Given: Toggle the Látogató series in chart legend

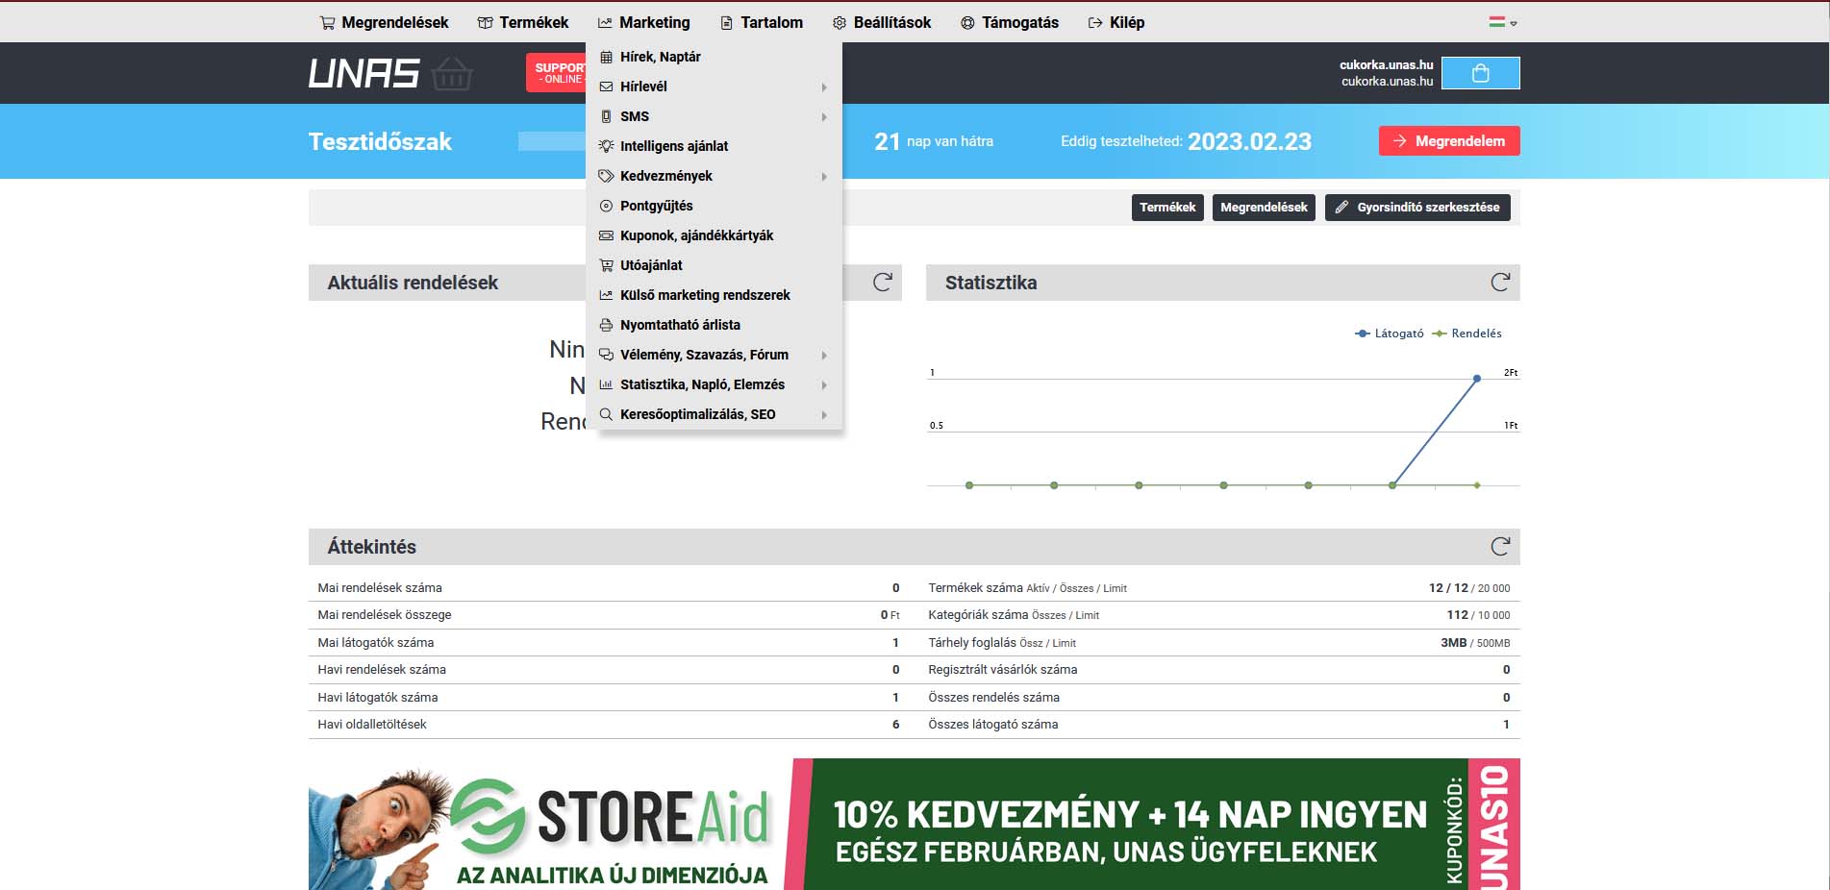Looking at the screenshot, I should point(1389,334).
